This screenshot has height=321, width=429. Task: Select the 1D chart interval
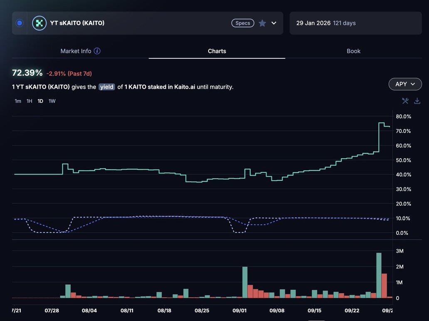tap(40, 101)
